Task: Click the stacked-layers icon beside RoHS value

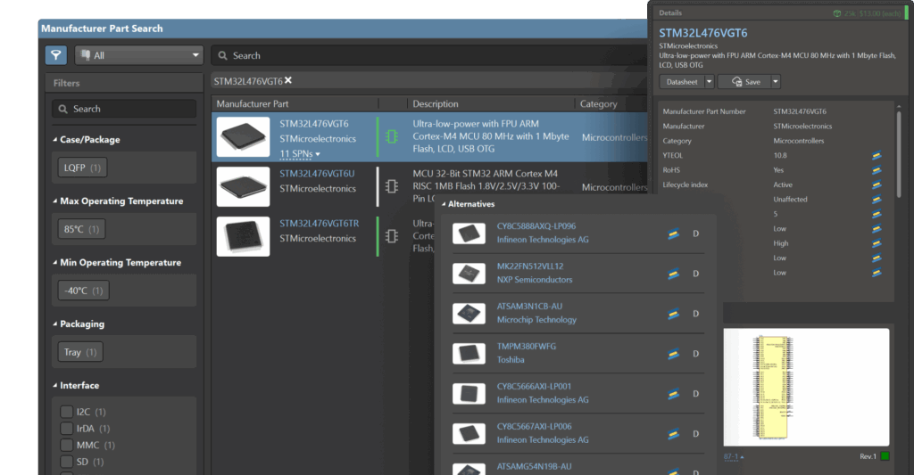Action: (x=877, y=170)
